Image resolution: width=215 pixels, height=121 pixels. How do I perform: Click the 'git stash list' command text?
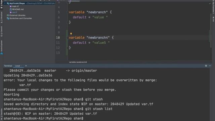pyautogui.click(x=99, y=109)
